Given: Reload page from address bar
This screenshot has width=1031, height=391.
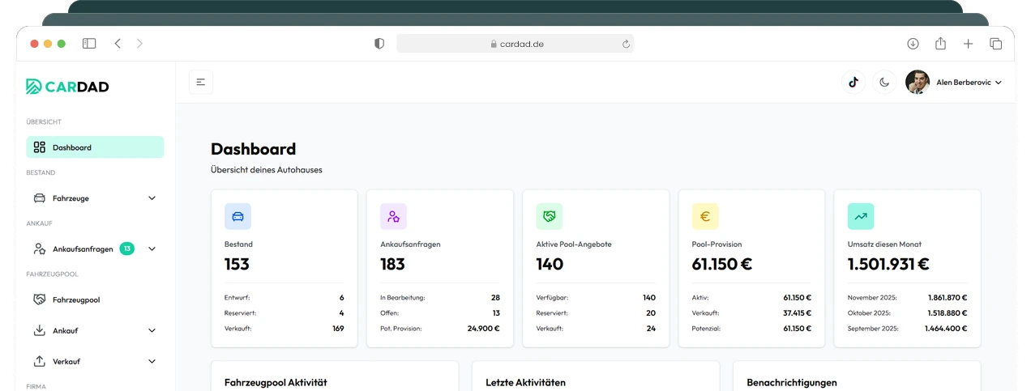Looking at the screenshot, I should point(626,45).
